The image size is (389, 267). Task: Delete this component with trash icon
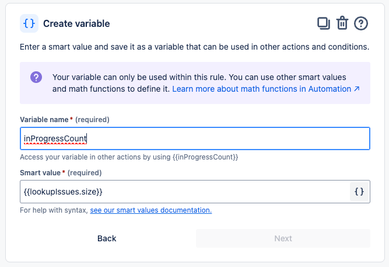[x=342, y=23]
